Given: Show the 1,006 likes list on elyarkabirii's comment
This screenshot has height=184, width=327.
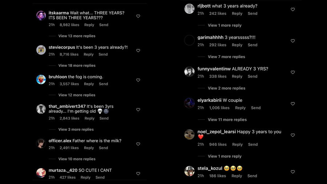Looking at the screenshot, I should coord(219,108).
